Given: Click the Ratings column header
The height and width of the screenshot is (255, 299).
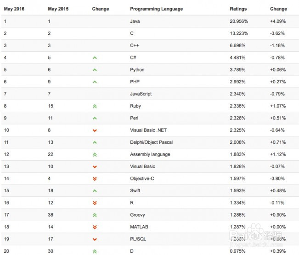Looking at the screenshot, I should tap(238, 9).
